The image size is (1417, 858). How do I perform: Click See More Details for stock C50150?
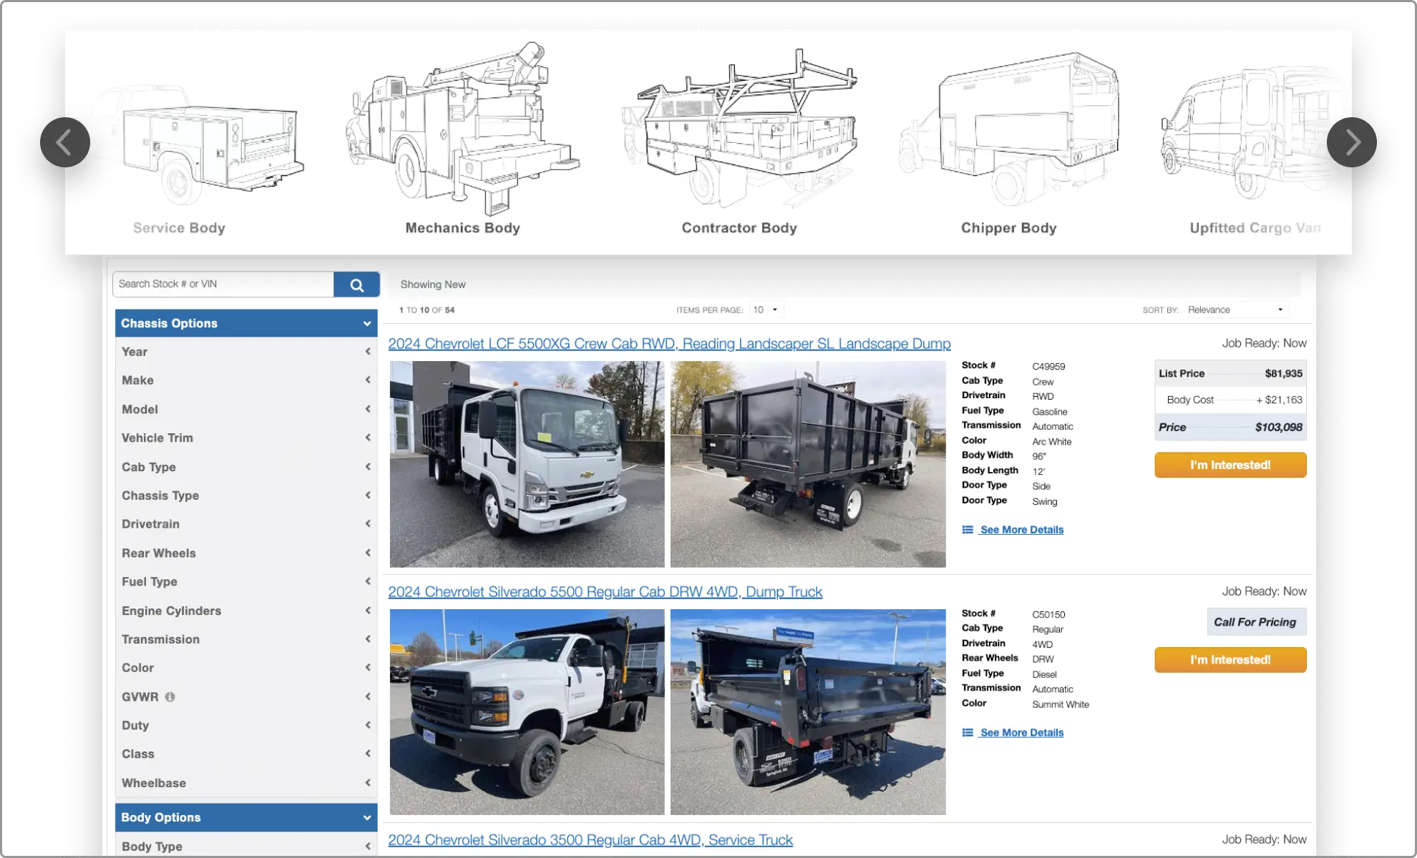coord(1022,733)
